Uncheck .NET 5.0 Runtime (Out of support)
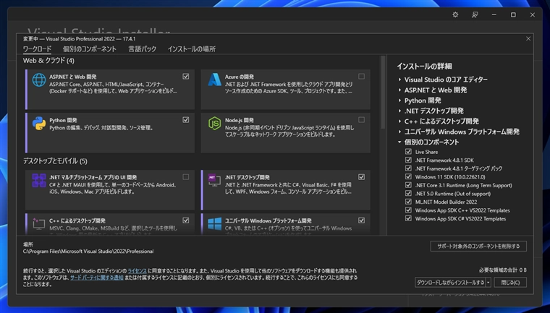Viewport: 550px width, 313px height. [408, 194]
